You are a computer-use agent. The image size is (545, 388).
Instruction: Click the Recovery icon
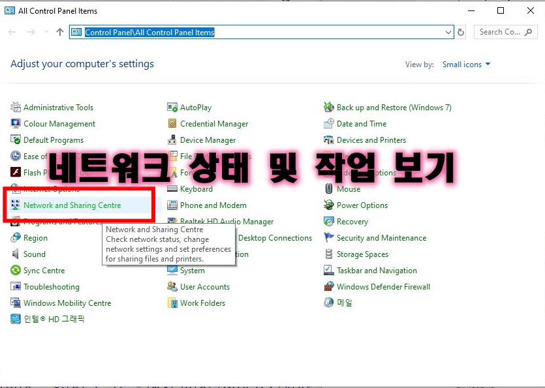pyautogui.click(x=329, y=222)
